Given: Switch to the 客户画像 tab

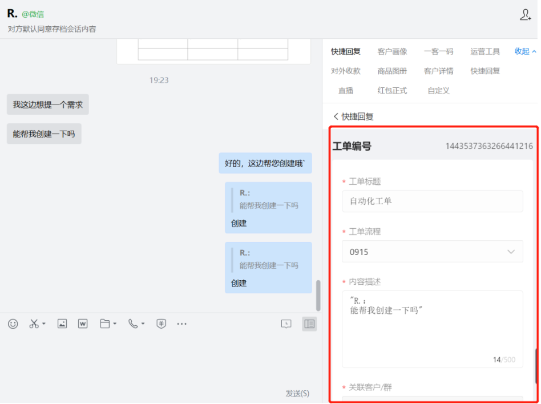Looking at the screenshot, I should (392, 51).
